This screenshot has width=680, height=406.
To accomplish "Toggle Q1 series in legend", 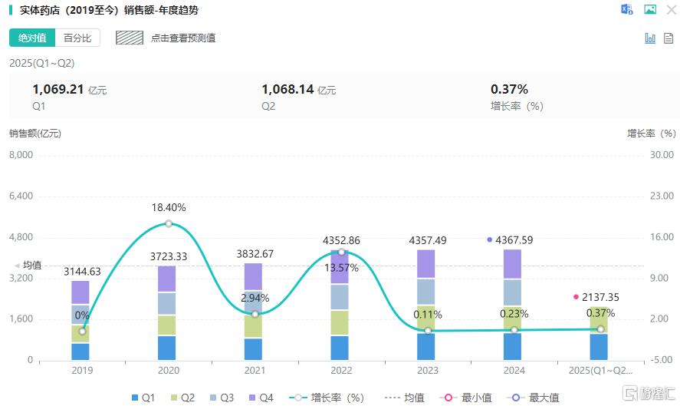I will (x=141, y=398).
